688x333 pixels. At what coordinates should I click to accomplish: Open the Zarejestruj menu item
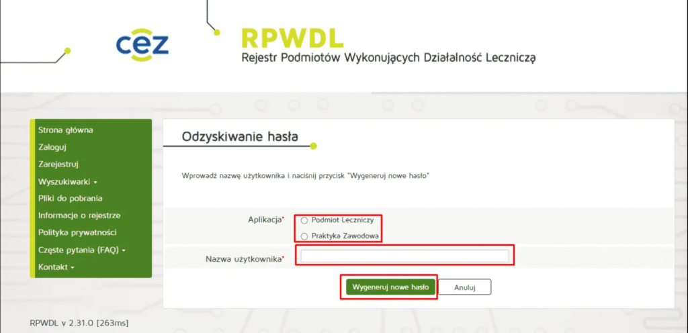58,164
